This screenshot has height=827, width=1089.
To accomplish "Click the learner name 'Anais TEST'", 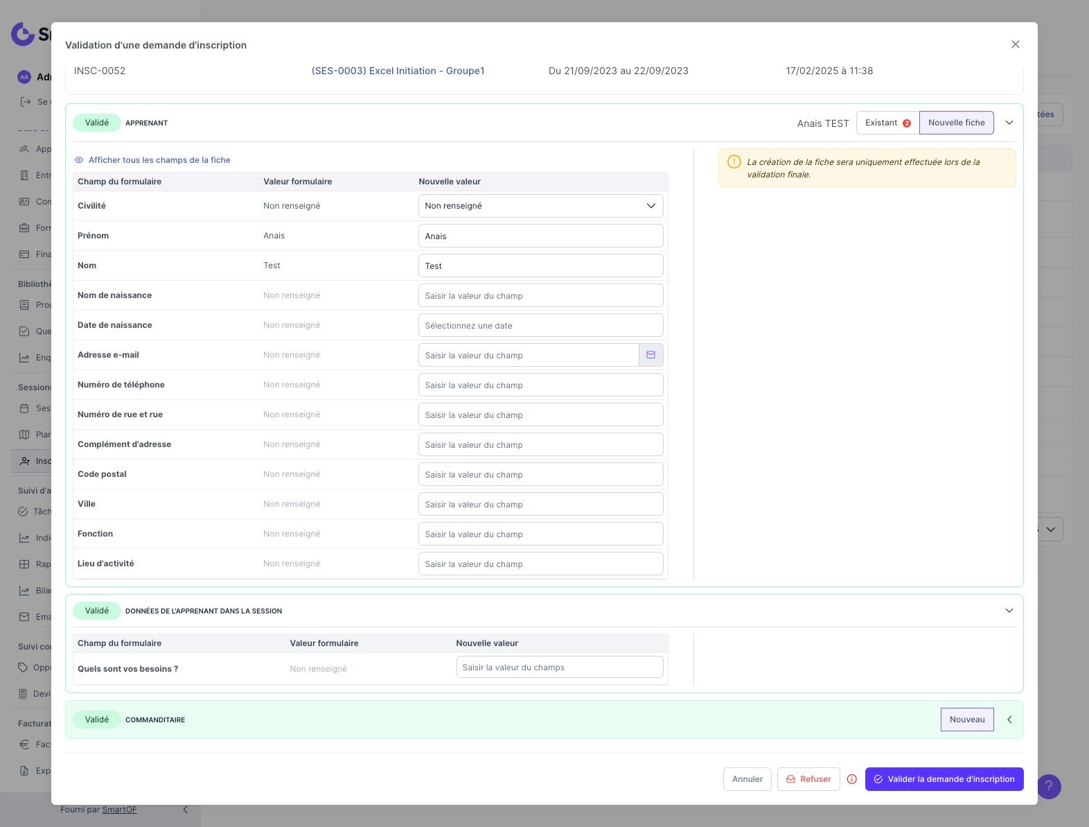I will coord(823,123).
